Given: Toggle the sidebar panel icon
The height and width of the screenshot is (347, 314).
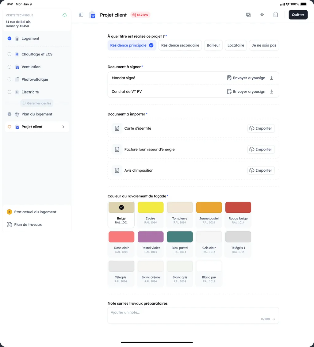Looking at the screenshot, I should point(81,15).
